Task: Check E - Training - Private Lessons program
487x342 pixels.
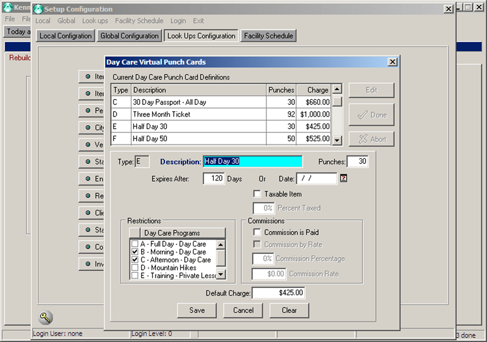Action: [135, 275]
